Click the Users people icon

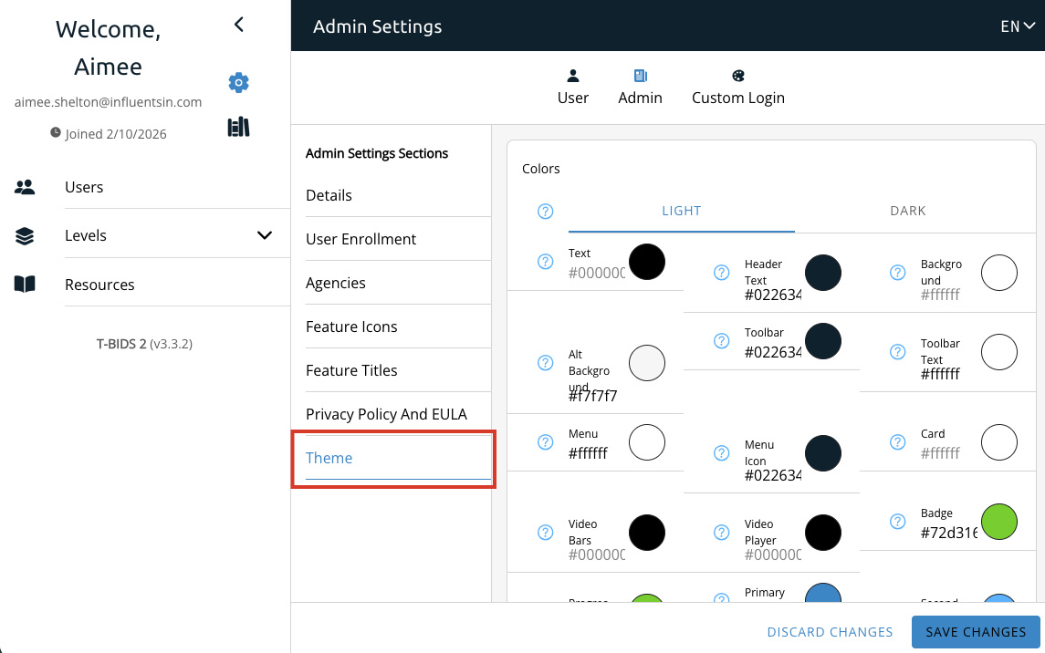click(25, 187)
